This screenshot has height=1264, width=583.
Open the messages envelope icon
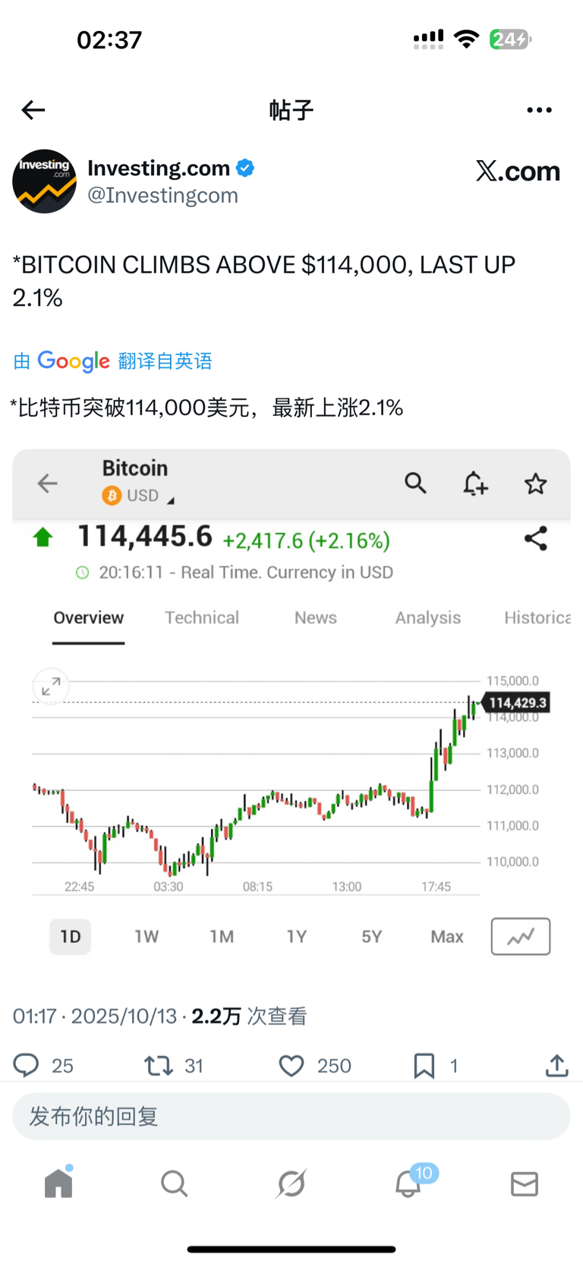525,1183
